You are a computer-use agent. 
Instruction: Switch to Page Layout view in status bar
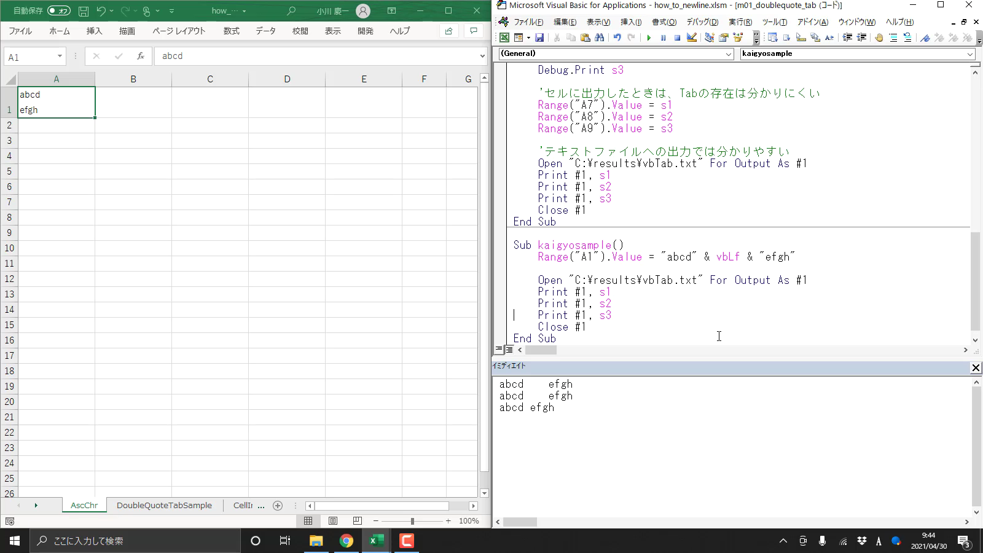tap(332, 521)
